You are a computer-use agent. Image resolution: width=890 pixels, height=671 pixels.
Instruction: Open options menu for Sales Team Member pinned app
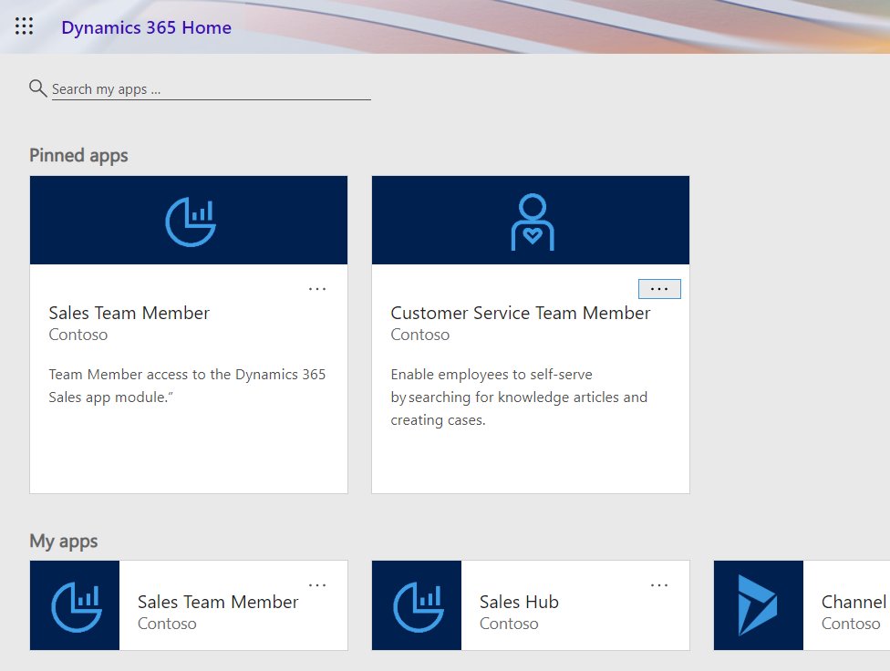tap(317, 288)
